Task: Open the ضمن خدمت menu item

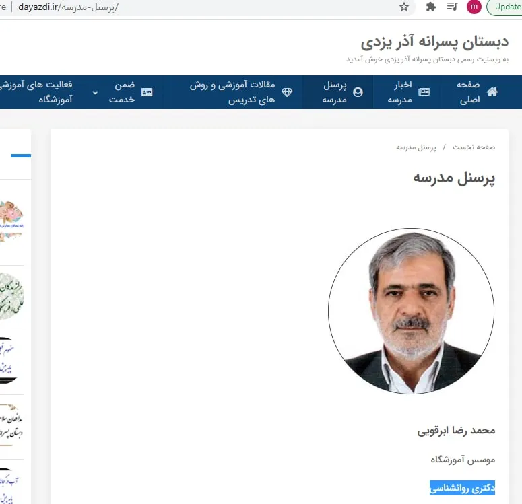Action: (x=122, y=92)
